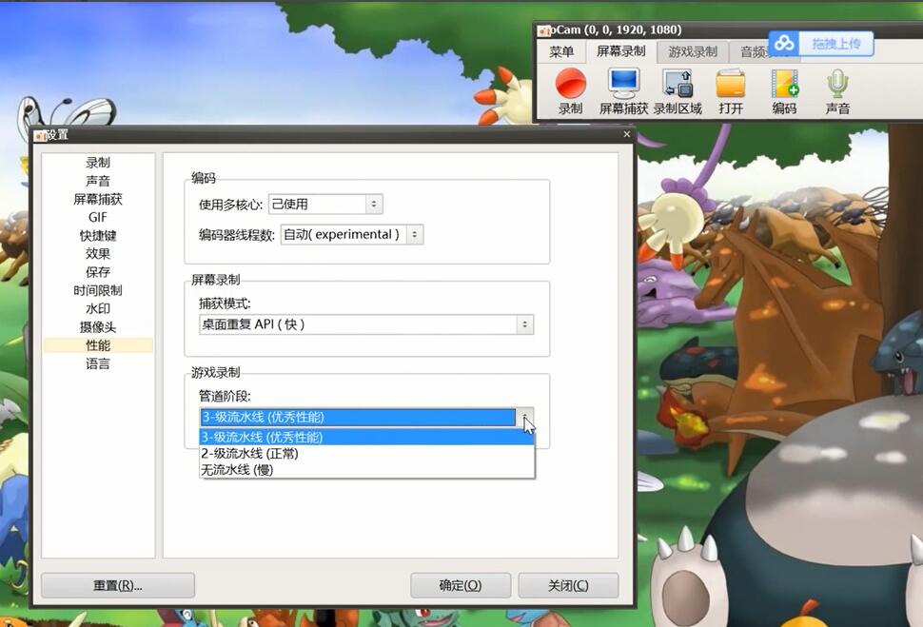Select GIF in the settings sidebar
Image resolution: width=923 pixels, height=627 pixels.
(98, 217)
